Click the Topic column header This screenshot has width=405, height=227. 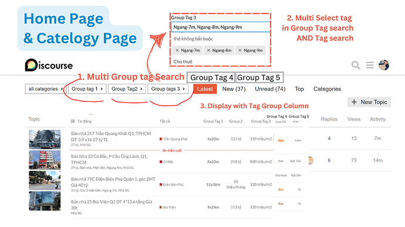click(x=34, y=119)
